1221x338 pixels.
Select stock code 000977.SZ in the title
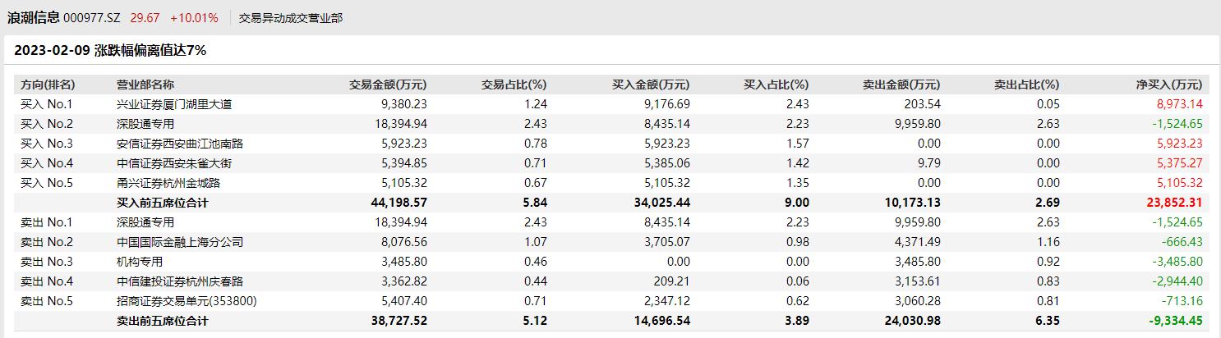coord(91,17)
